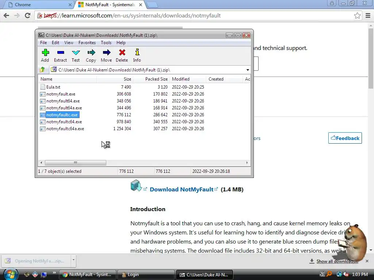Open the Tools menu in 7-Zip
374x280 pixels.
coord(106,43)
